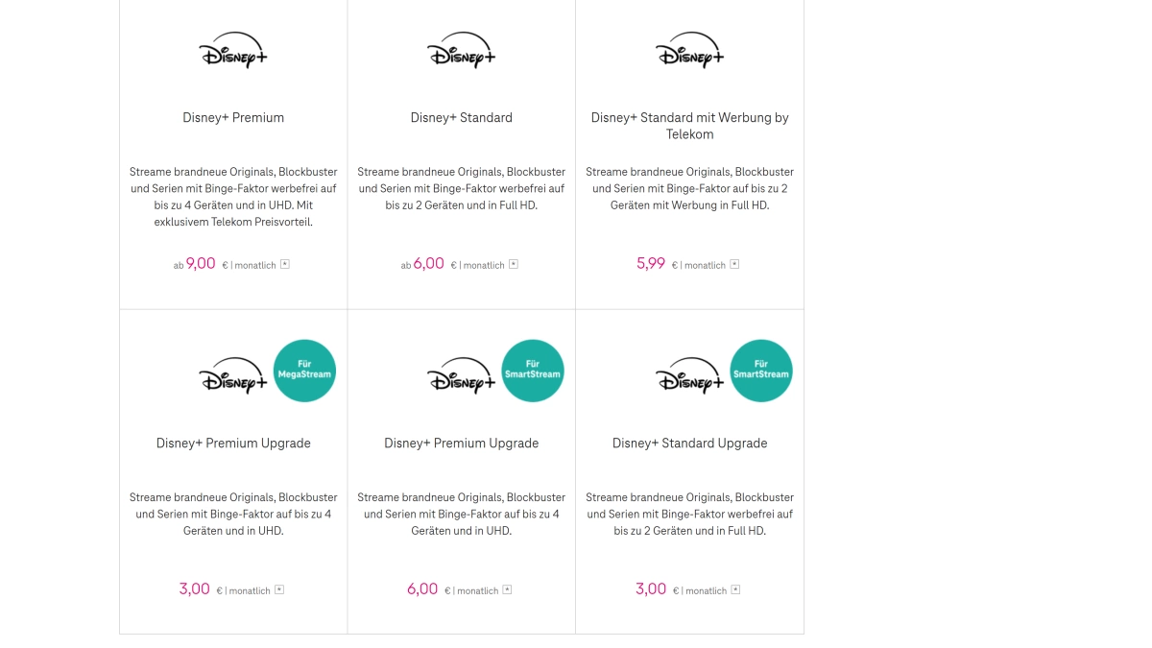
Task: Click the 5,99 price text
Action: tap(650, 262)
